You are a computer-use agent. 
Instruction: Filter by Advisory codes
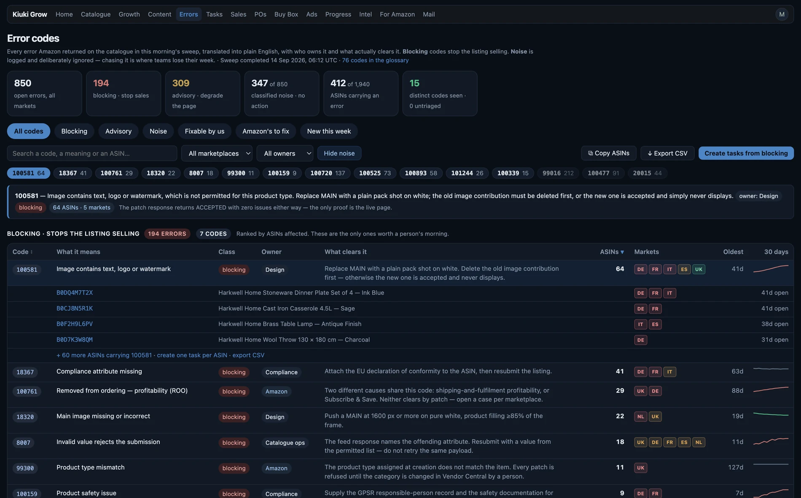118,131
